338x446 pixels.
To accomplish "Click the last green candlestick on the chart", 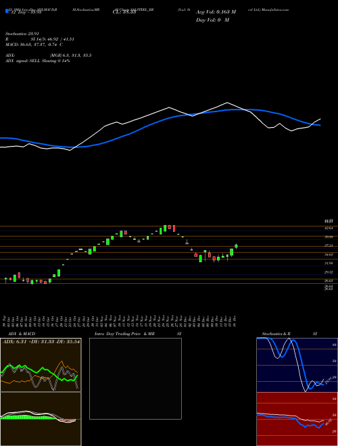I will tap(236, 247).
